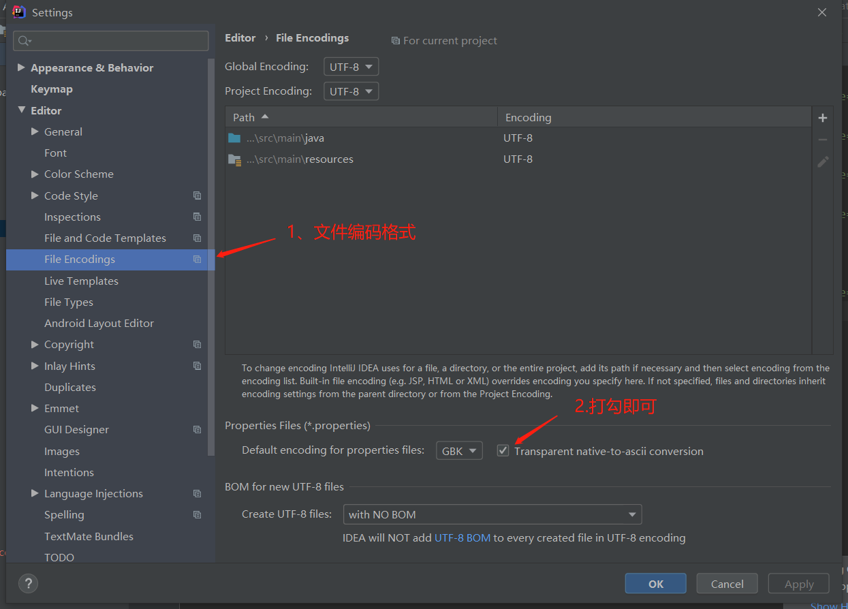Click UTF-8 encoding cell for java row
The image size is (848, 609).
[518, 138]
